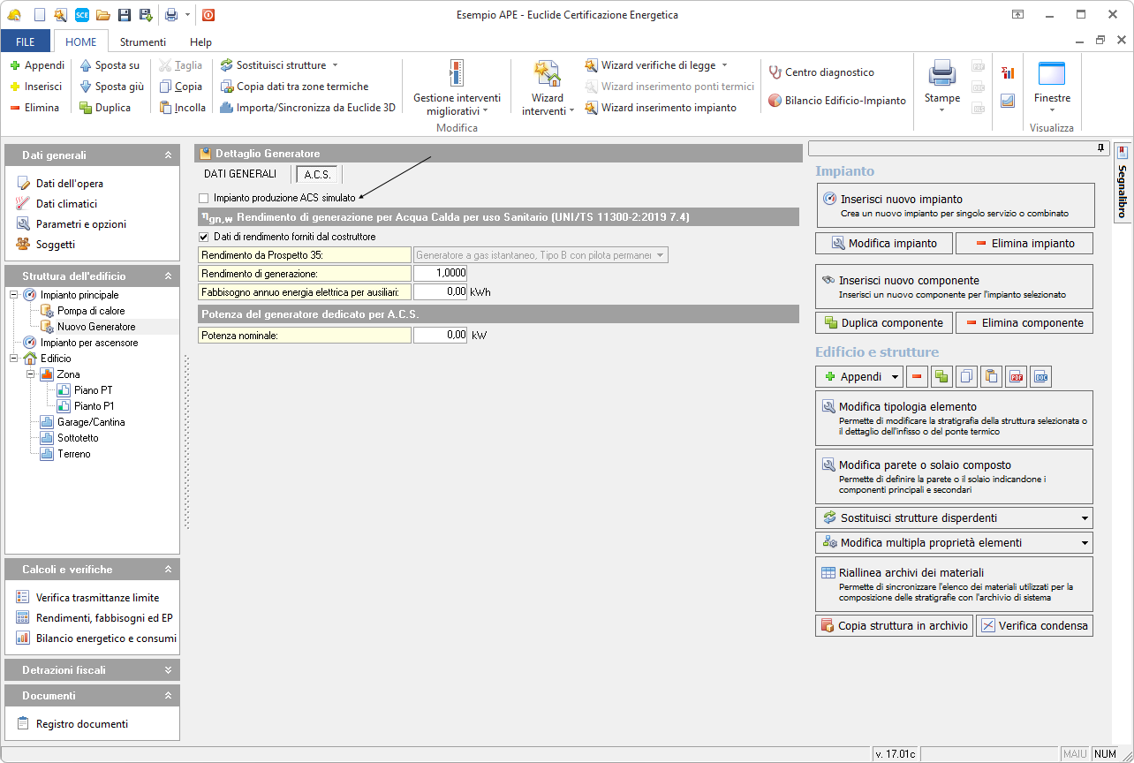Enable Impianto produzione ACS simulato checkbox
This screenshot has height=763, width=1134.
pyautogui.click(x=204, y=199)
